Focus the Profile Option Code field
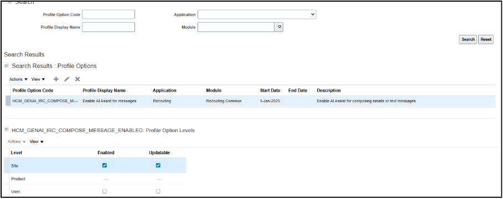Screen dimensions: 503x199 coord(108,14)
